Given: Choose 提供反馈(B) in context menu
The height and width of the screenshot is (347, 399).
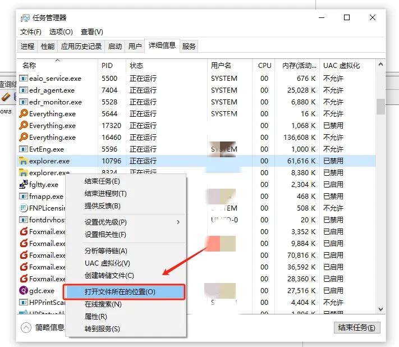Looking at the screenshot, I should point(126,206).
